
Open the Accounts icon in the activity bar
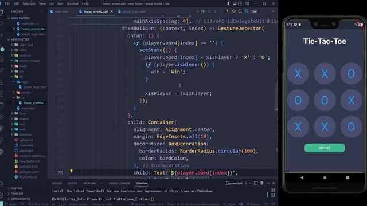[1, 184]
